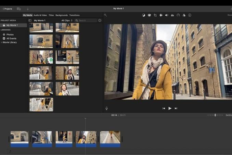Skip to the previous clip
The width and height of the screenshot is (232, 155).
(x=164, y=108)
